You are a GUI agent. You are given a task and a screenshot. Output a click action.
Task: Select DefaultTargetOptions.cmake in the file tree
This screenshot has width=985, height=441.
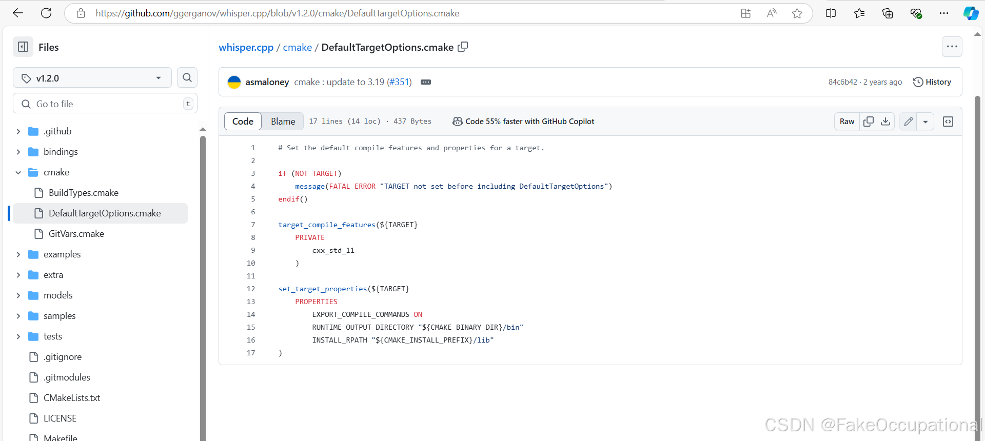[x=101, y=213]
